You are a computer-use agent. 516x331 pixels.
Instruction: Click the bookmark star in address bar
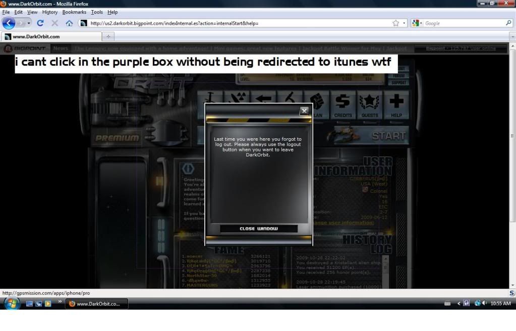point(396,23)
